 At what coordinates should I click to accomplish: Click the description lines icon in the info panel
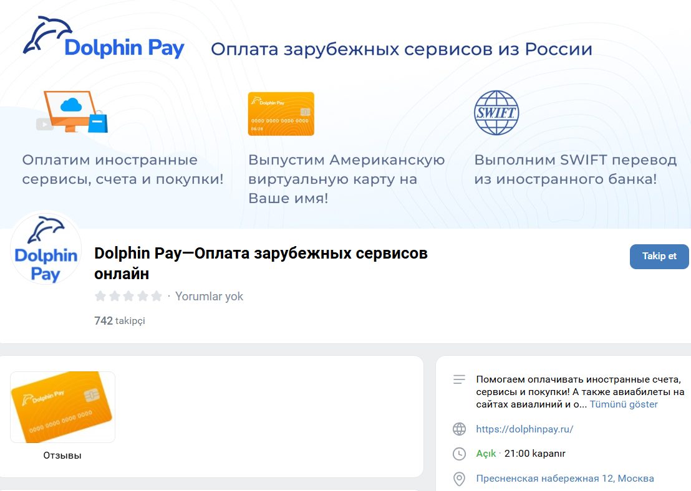(459, 379)
